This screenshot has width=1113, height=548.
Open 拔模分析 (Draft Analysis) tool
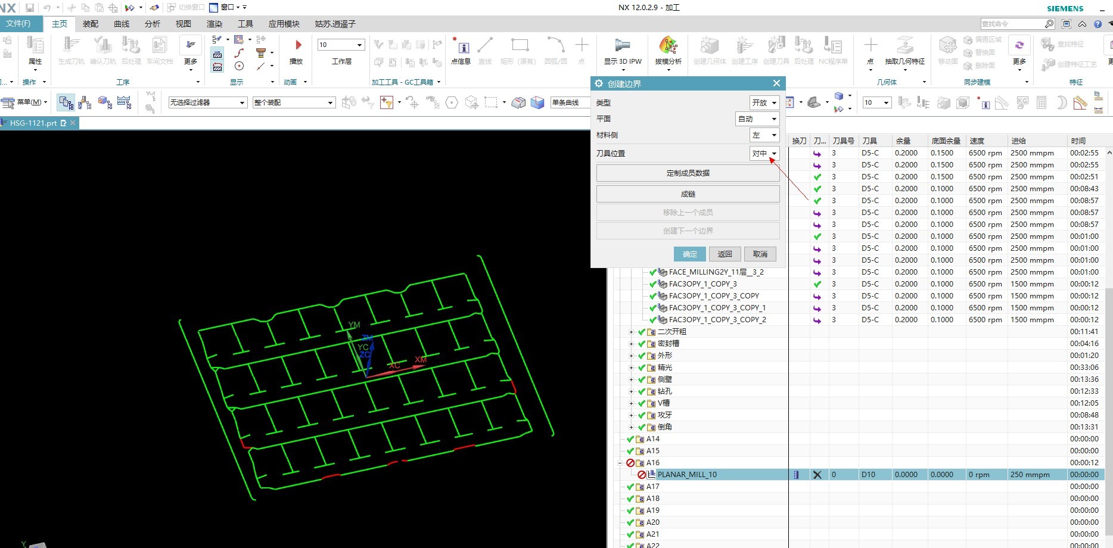click(668, 50)
